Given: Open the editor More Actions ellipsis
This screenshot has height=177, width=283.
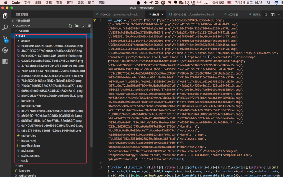Looking at the screenshot, I should coord(279,14).
